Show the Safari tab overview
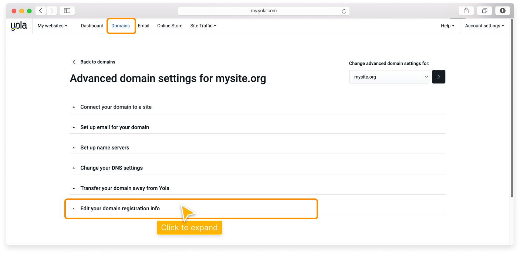The height and width of the screenshot is (254, 520). (x=484, y=11)
